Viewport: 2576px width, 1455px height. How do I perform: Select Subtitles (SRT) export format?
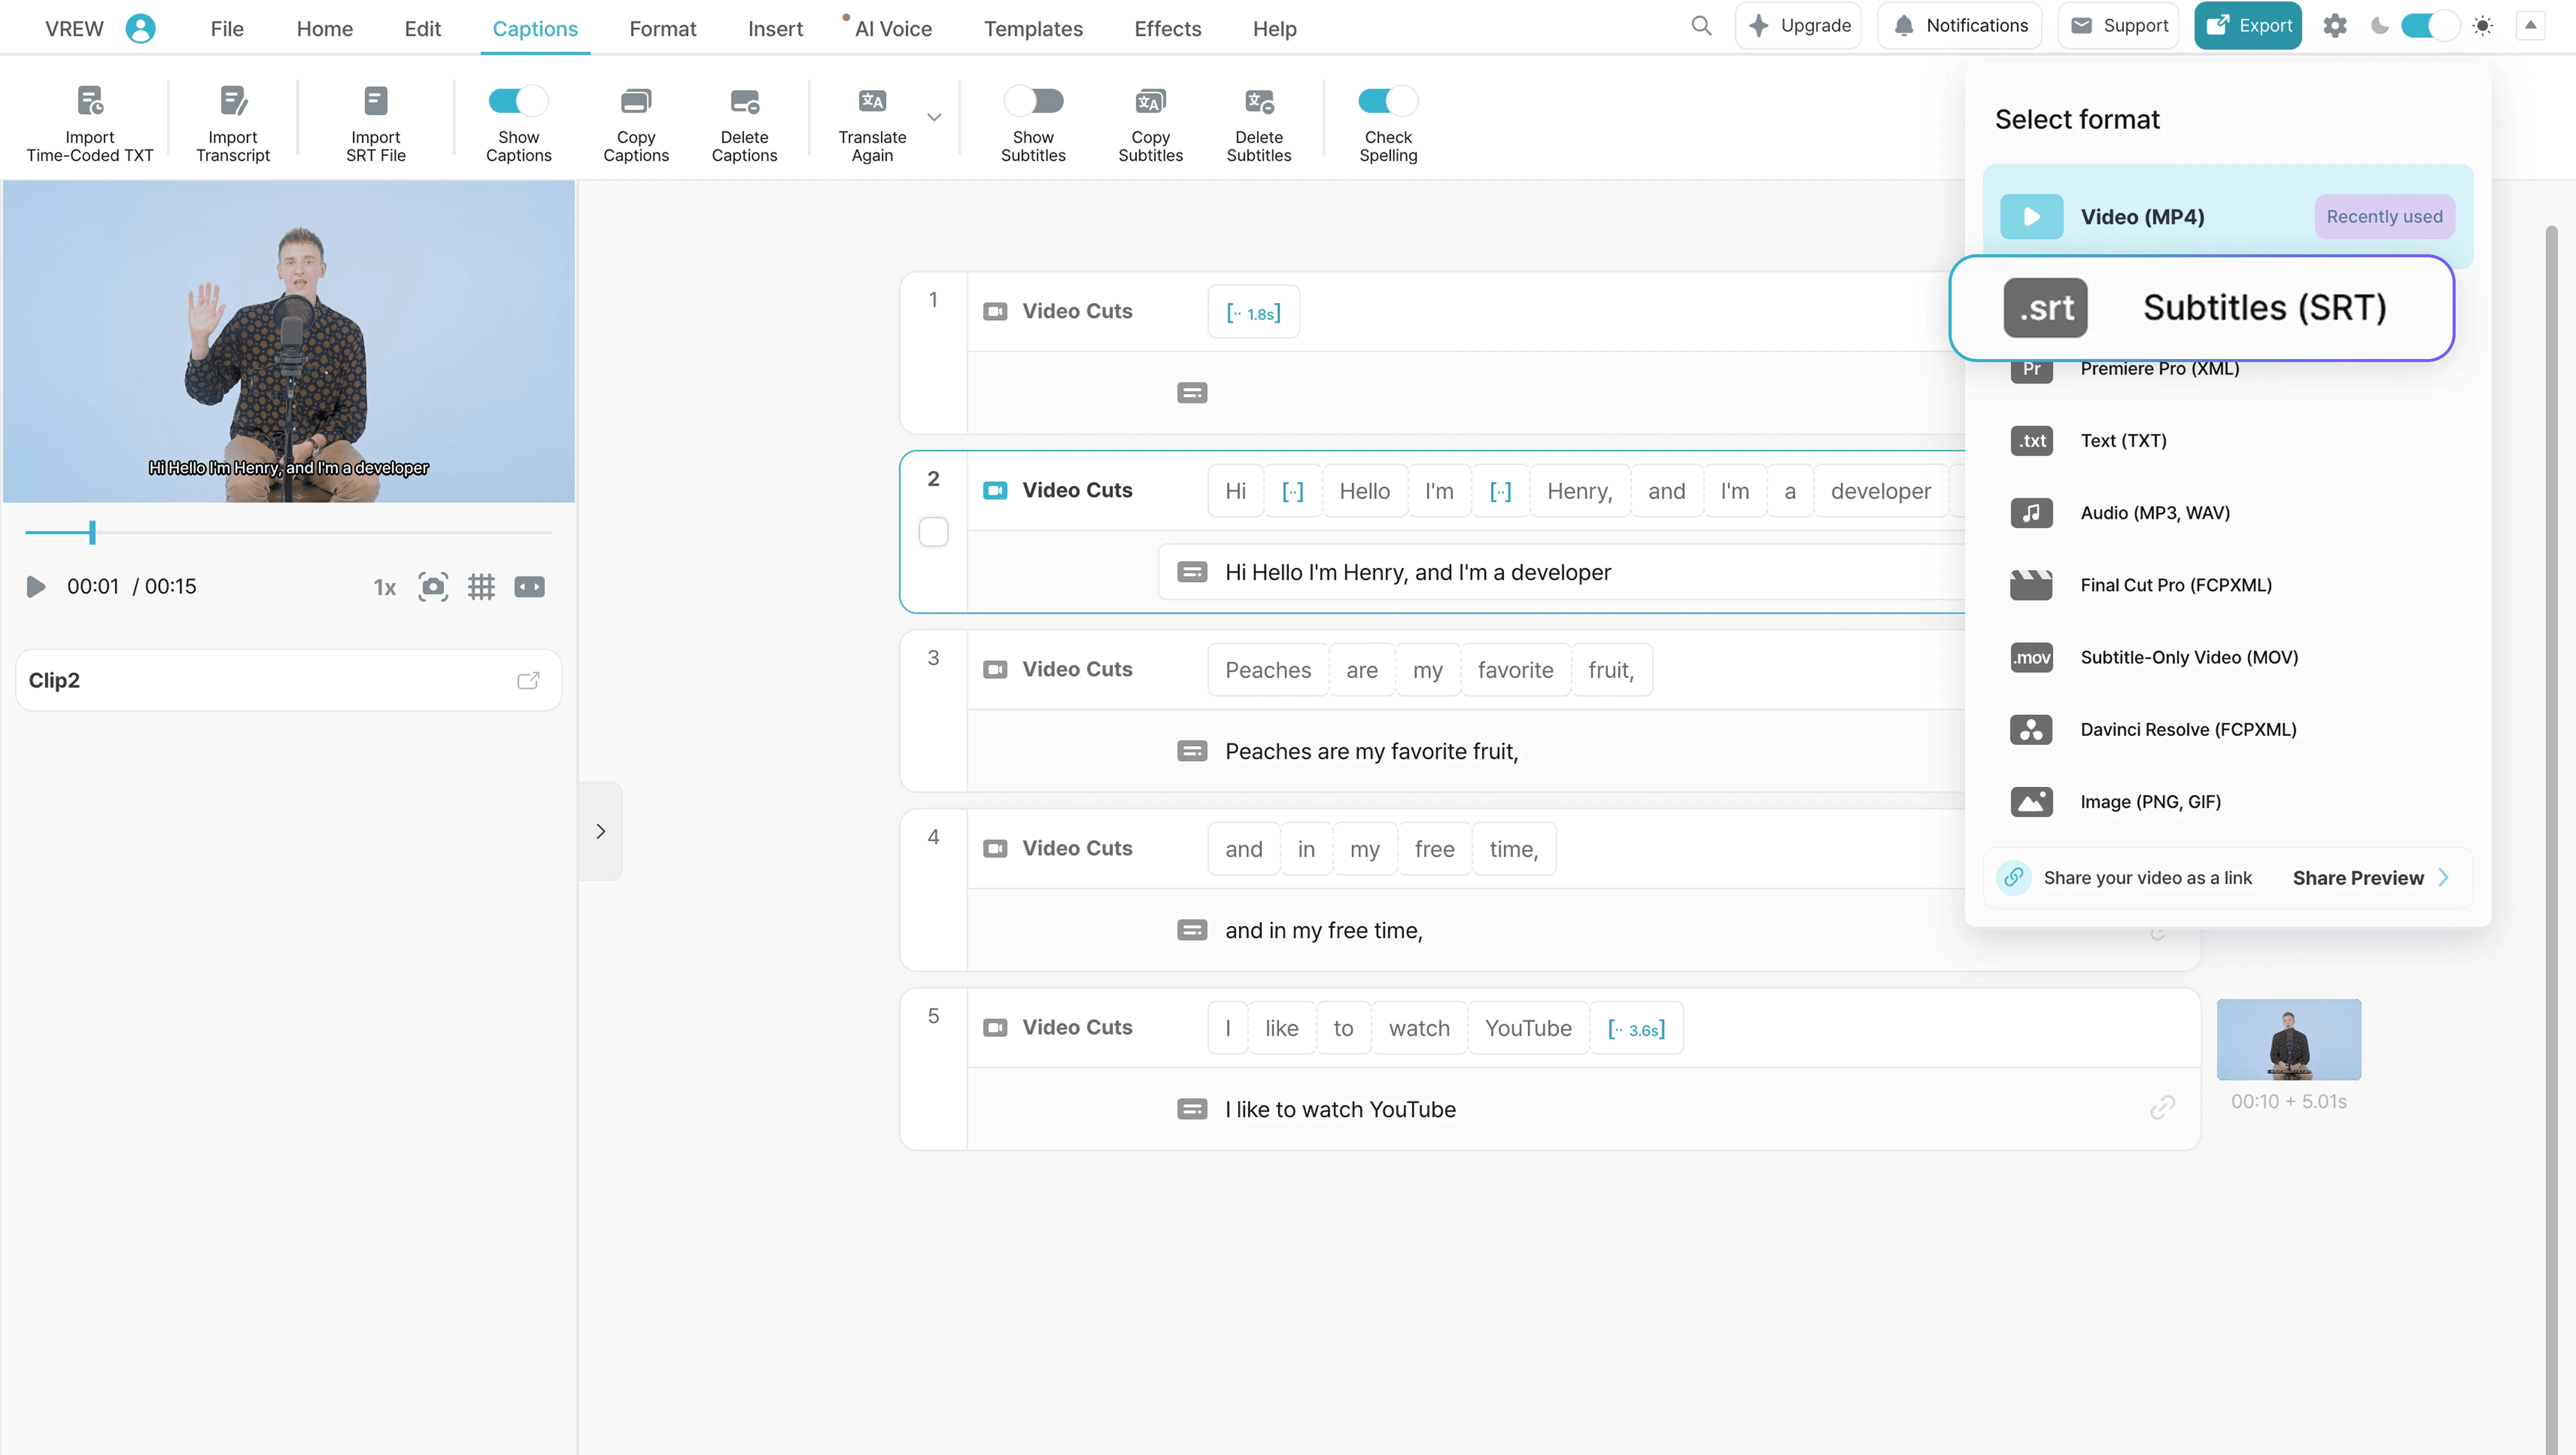(x=2201, y=308)
